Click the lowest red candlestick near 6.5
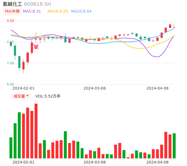187x166 pixels. pos(23,66)
